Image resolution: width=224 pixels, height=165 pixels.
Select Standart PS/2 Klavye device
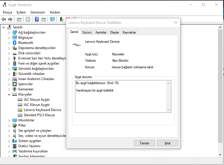[x=39, y=115]
